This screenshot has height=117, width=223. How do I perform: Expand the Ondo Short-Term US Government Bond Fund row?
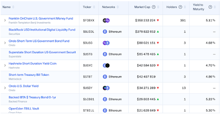point(5,43)
